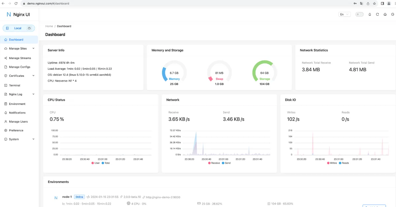The image size is (396, 207).
Task: Click the logout icon at top right
Action: pyautogui.click(x=392, y=14)
